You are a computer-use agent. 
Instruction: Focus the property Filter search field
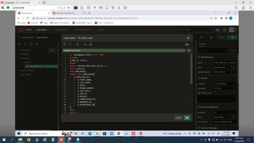click(x=212, y=50)
